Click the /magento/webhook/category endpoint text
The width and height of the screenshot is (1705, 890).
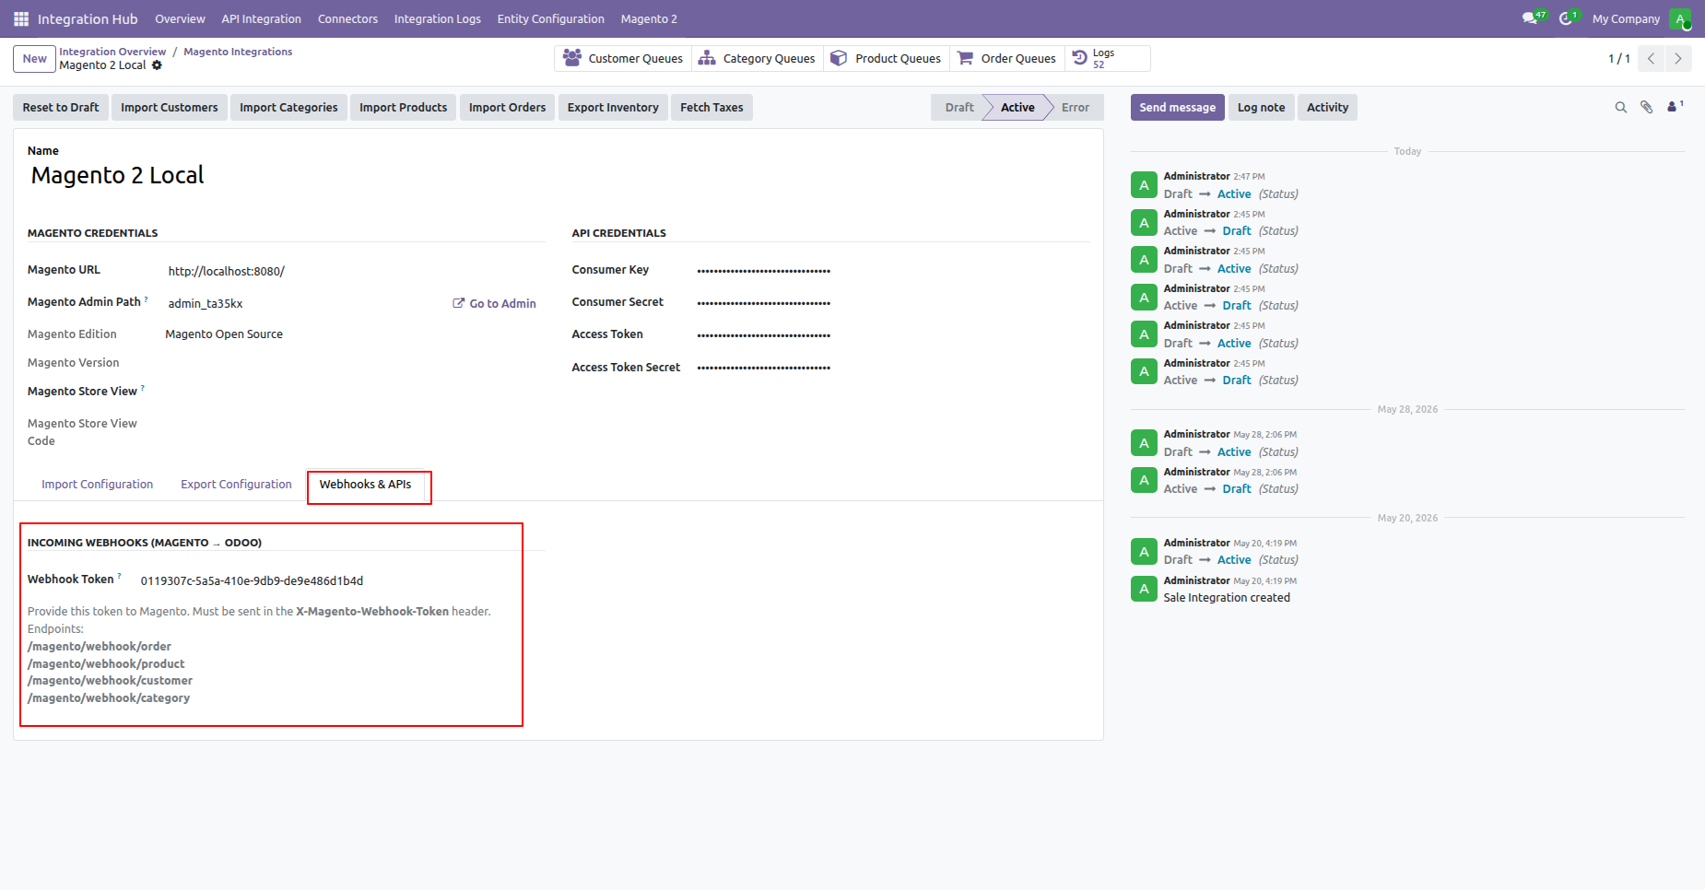pyautogui.click(x=109, y=698)
